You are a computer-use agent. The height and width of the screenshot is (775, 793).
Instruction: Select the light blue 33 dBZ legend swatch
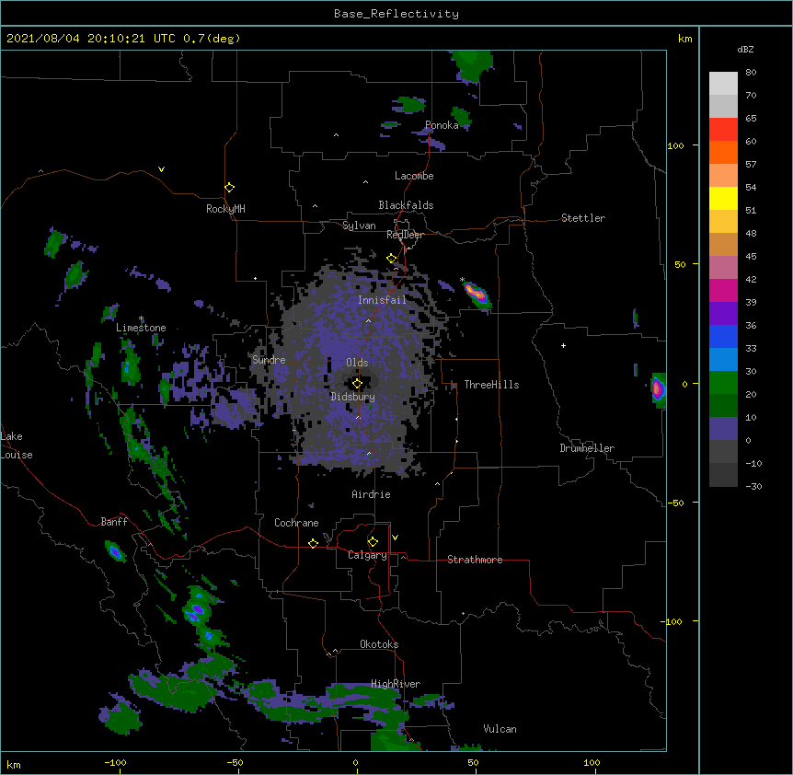[x=723, y=359]
